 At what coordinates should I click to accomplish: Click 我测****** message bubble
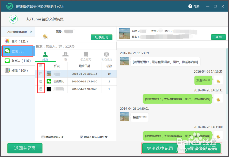(203, 80)
